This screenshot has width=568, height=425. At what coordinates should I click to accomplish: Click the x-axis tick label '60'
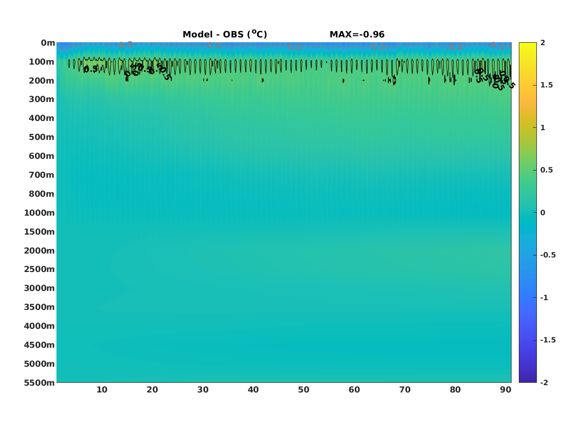pyautogui.click(x=354, y=390)
